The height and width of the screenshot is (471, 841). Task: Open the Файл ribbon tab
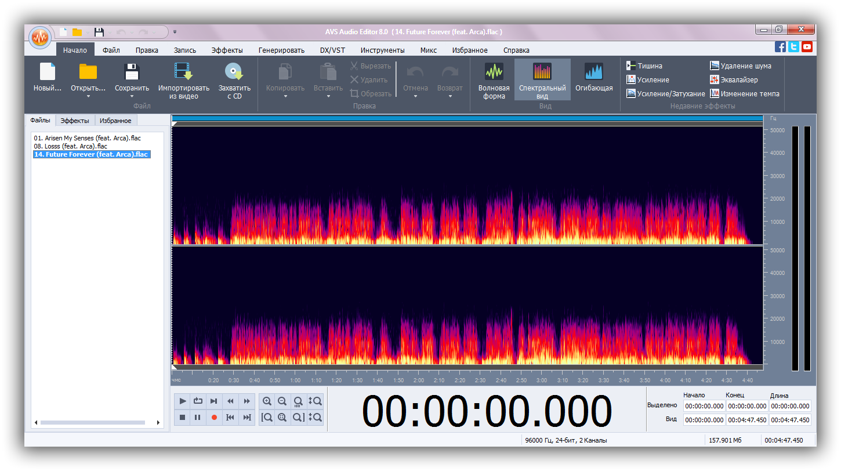pyautogui.click(x=111, y=50)
